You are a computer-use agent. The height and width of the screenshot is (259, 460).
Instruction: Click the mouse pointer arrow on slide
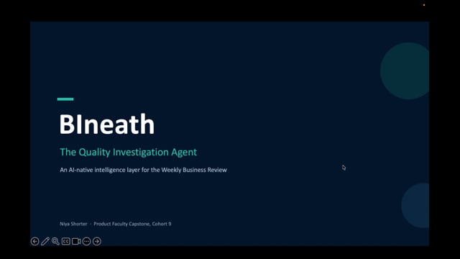point(344,168)
